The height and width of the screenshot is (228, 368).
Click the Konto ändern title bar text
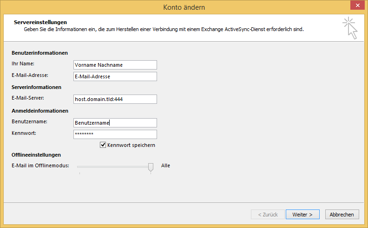click(184, 7)
